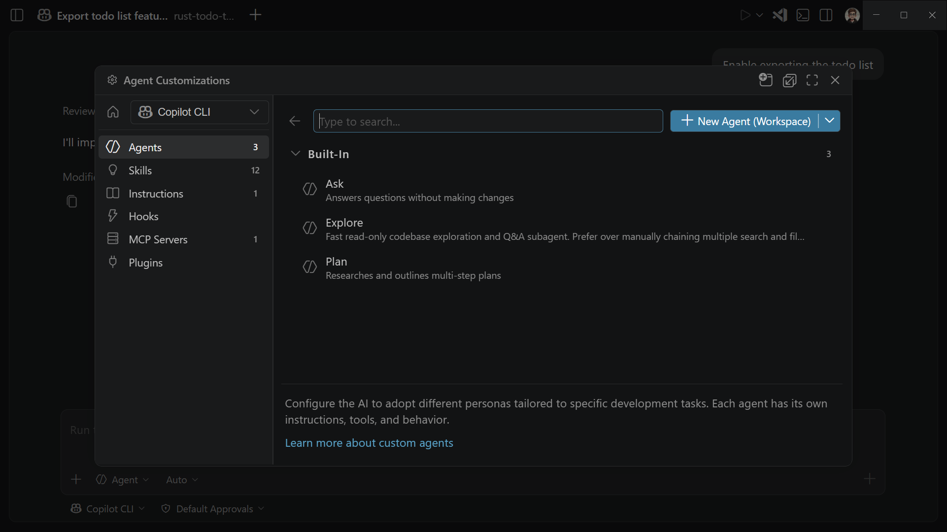Click the home icon in the customizations sidebar
The image size is (947, 532).
112,112
